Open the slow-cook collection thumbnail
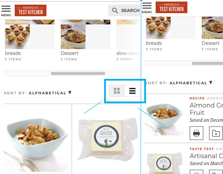The image size is (223, 174). (128, 34)
